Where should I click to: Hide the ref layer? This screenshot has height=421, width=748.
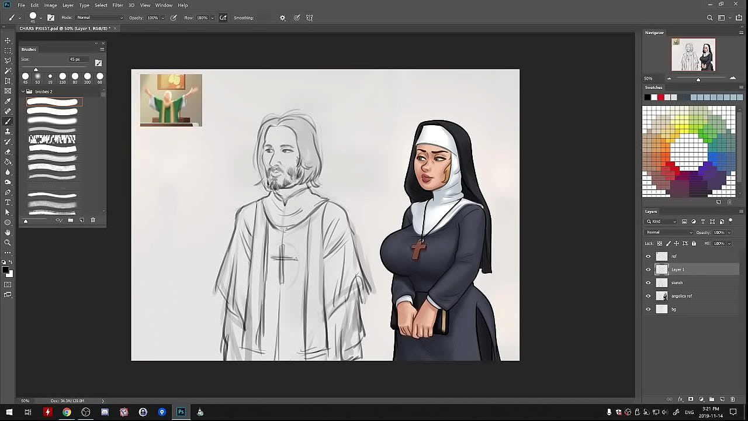648,256
